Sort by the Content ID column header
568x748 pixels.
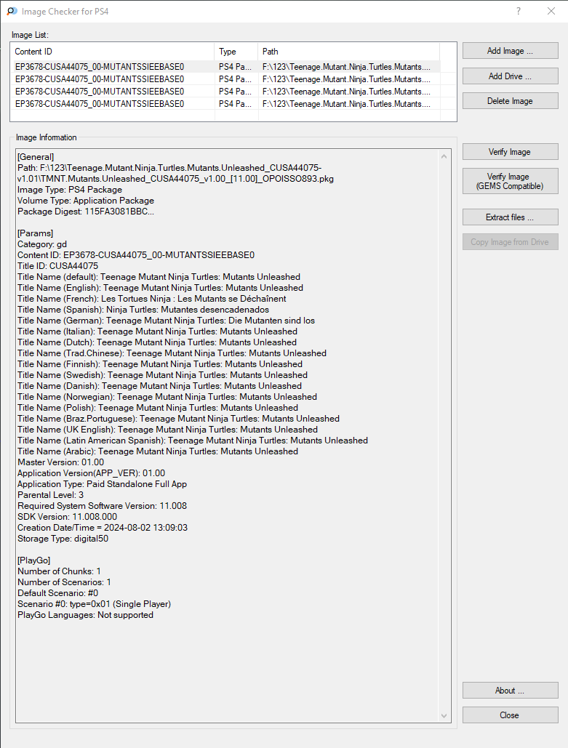(113, 52)
